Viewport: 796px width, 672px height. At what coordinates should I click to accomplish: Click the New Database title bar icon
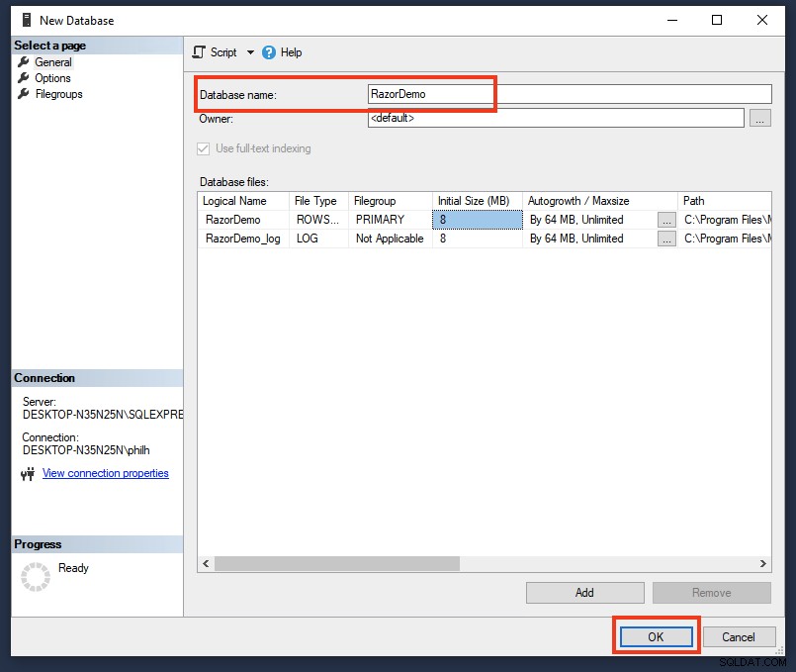[26, 21]
